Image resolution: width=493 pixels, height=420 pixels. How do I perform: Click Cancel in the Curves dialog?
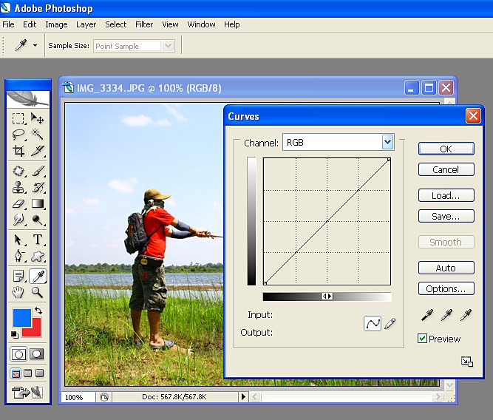tap(446, 169)
